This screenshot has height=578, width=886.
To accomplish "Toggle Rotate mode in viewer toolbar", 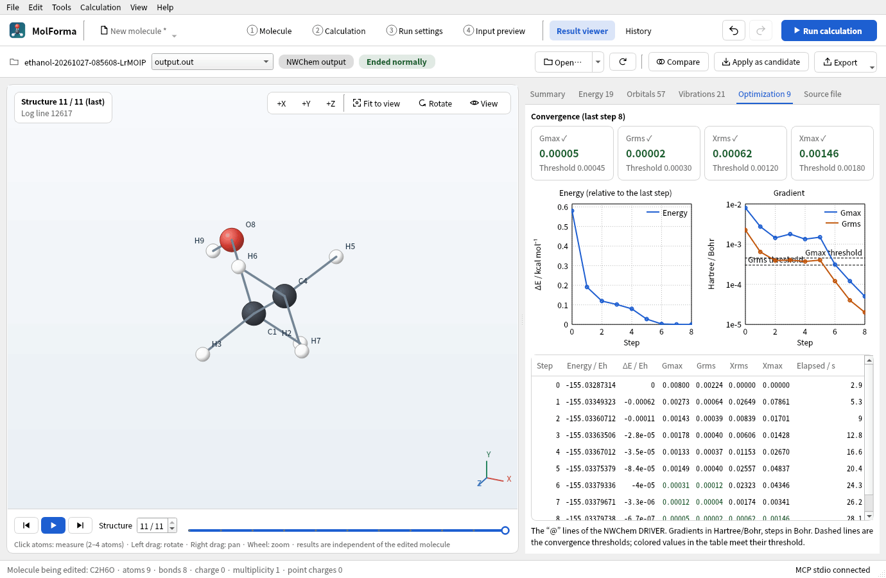I will pos(435,103).
